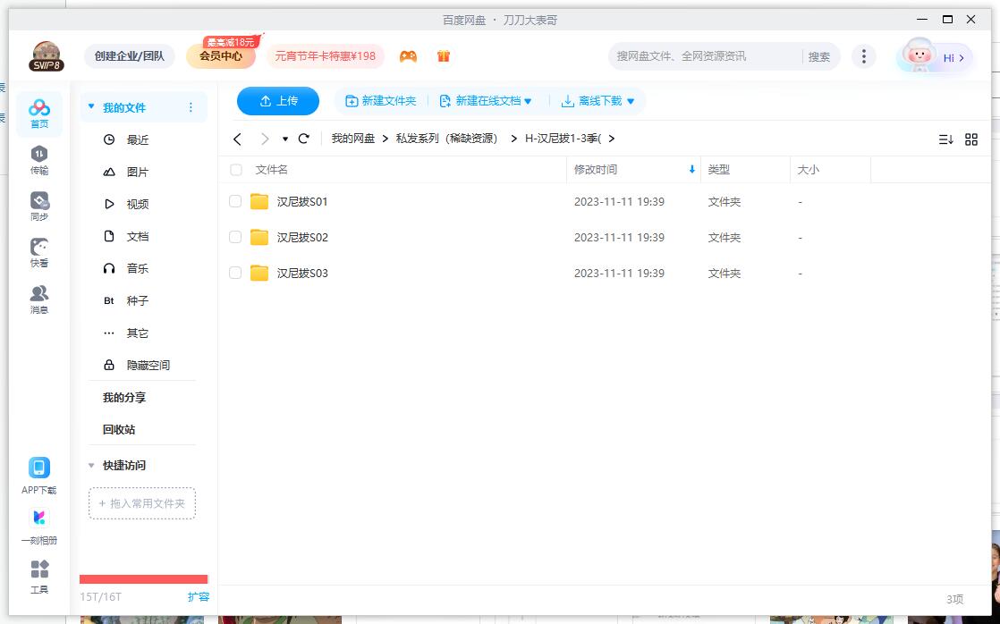The height and width of the screenshot is (624, 1000).
Task: Select all files via header checkbox
Action: click(235, 169)
